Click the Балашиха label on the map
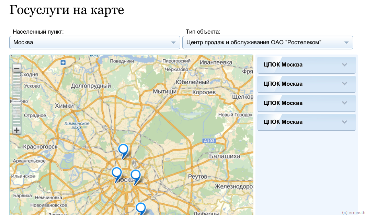366x215 pixels. [x=225, y=156]
